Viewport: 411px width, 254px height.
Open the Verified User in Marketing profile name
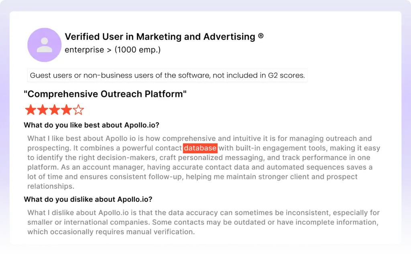coord(160,37)
